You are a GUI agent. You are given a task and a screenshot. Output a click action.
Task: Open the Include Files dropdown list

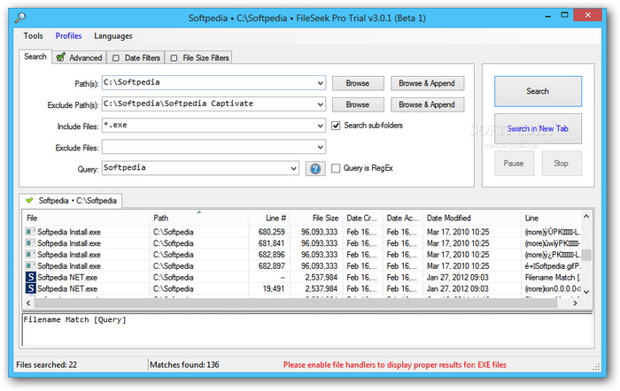[x=320, y=126]
